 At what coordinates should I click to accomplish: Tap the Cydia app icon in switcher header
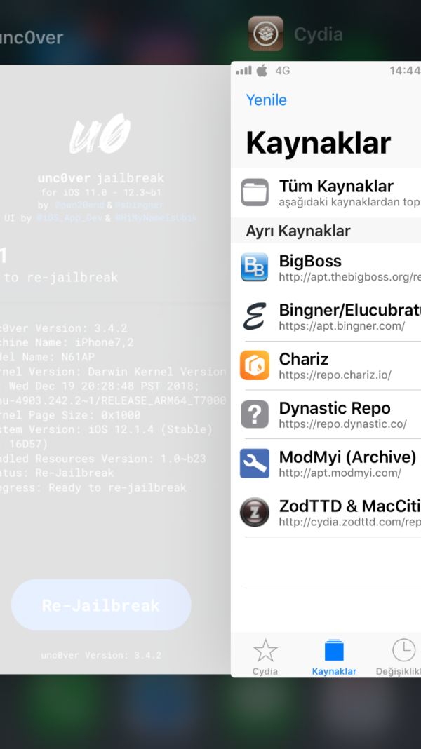266,34
